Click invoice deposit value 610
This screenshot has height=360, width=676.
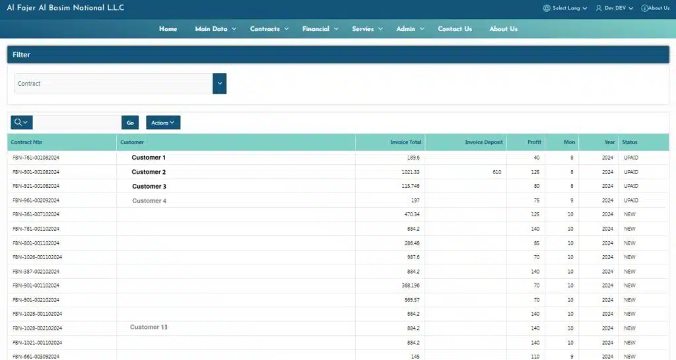coord(496,172)
